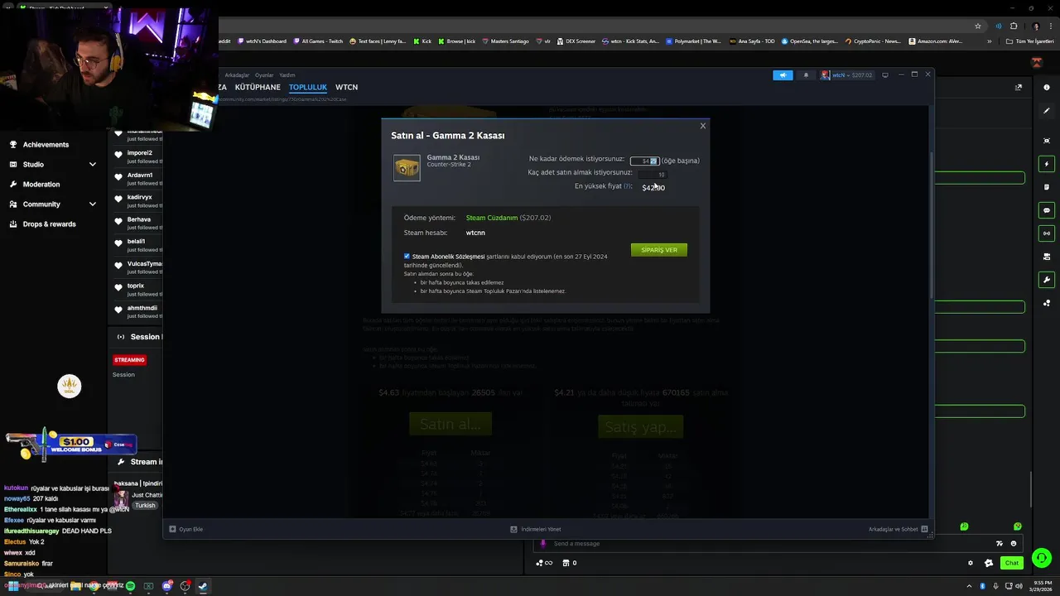The width and height of the screenshot is (1060, 596).
Task: Open Moderation in Kick dashboard sidebar
Action: 41,185
